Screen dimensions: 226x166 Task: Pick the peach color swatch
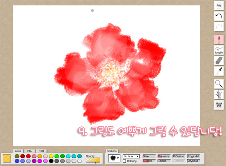[x=46, y=156]
